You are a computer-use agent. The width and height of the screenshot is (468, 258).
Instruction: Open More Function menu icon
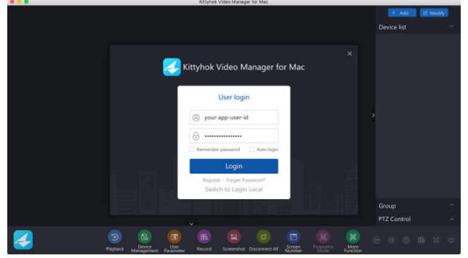coord(353,237)
